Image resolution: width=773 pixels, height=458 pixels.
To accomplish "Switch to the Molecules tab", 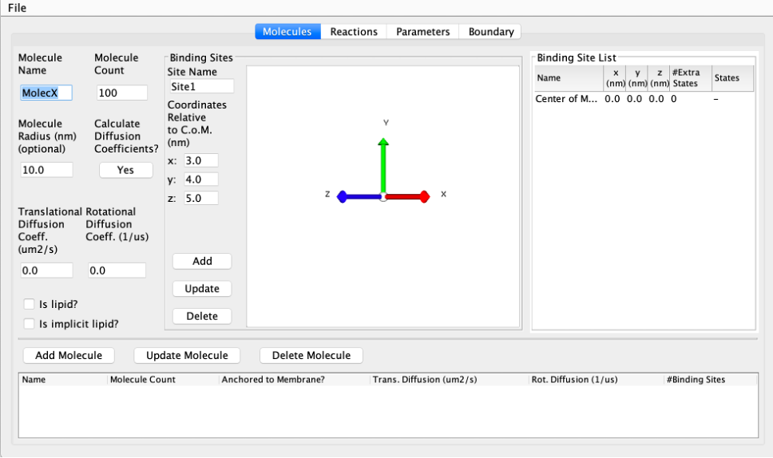I will point(287,32).
